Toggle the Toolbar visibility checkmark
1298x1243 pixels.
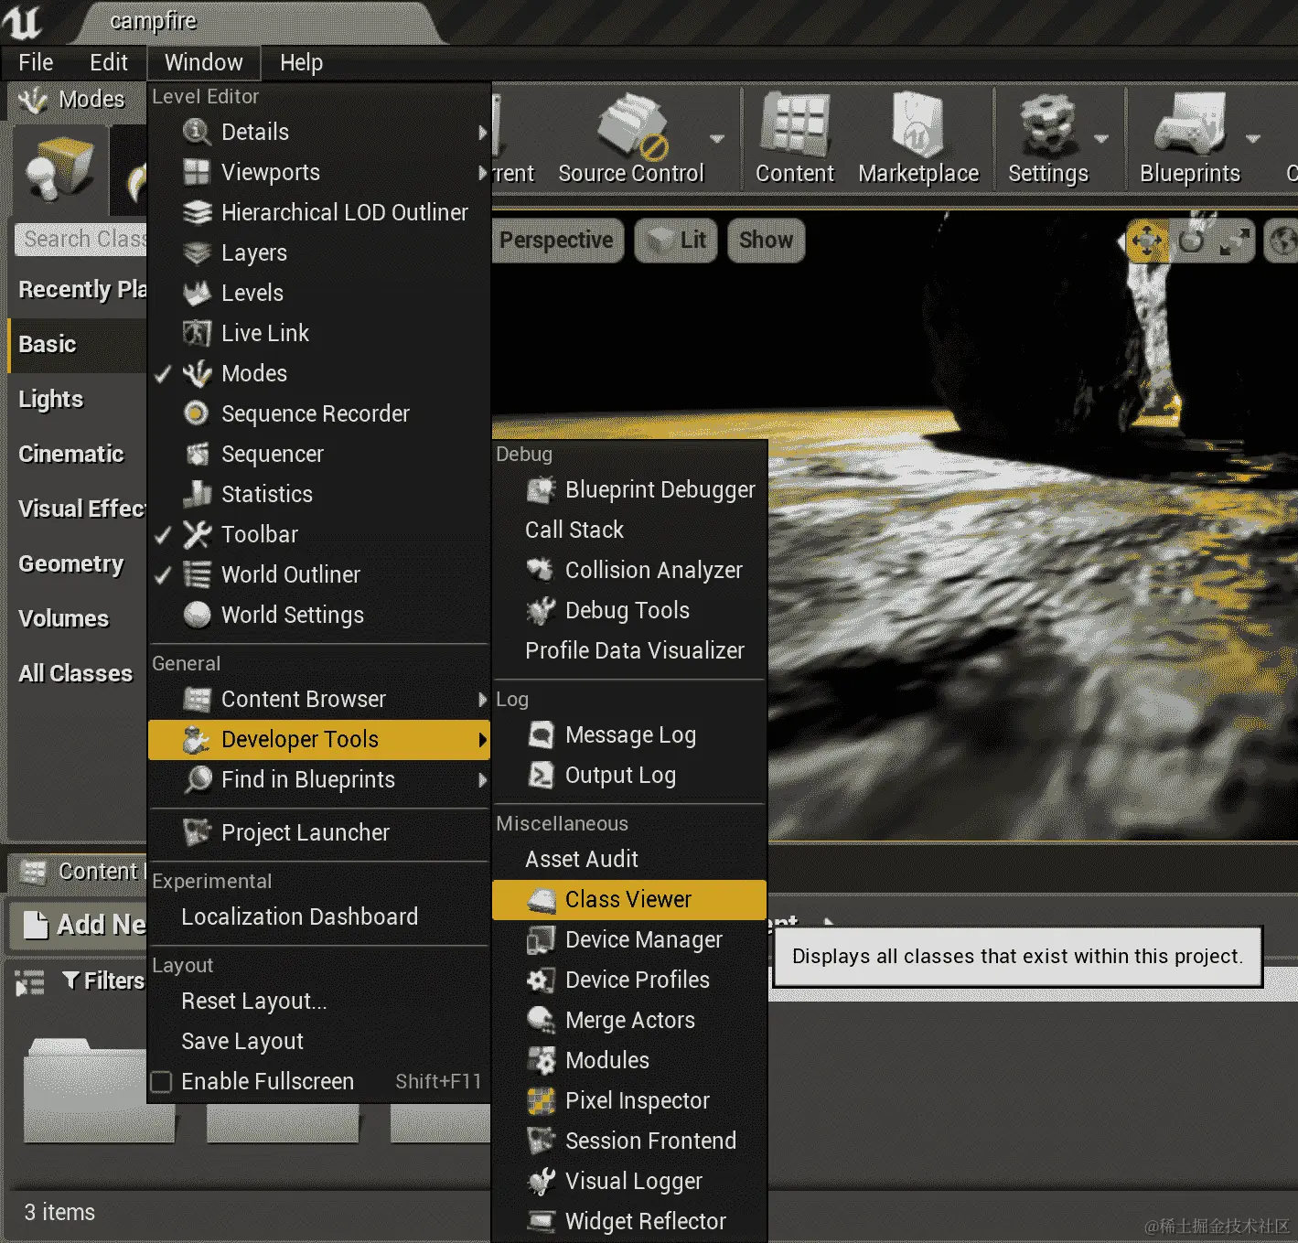(163, 535)
